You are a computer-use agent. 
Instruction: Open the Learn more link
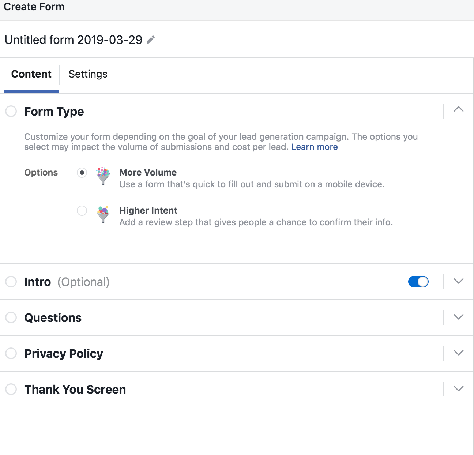[x=314, y=147]
